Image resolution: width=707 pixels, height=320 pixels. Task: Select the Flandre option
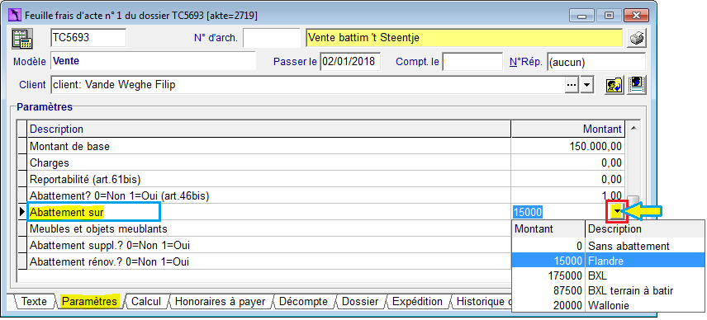[x=608, y=261]
